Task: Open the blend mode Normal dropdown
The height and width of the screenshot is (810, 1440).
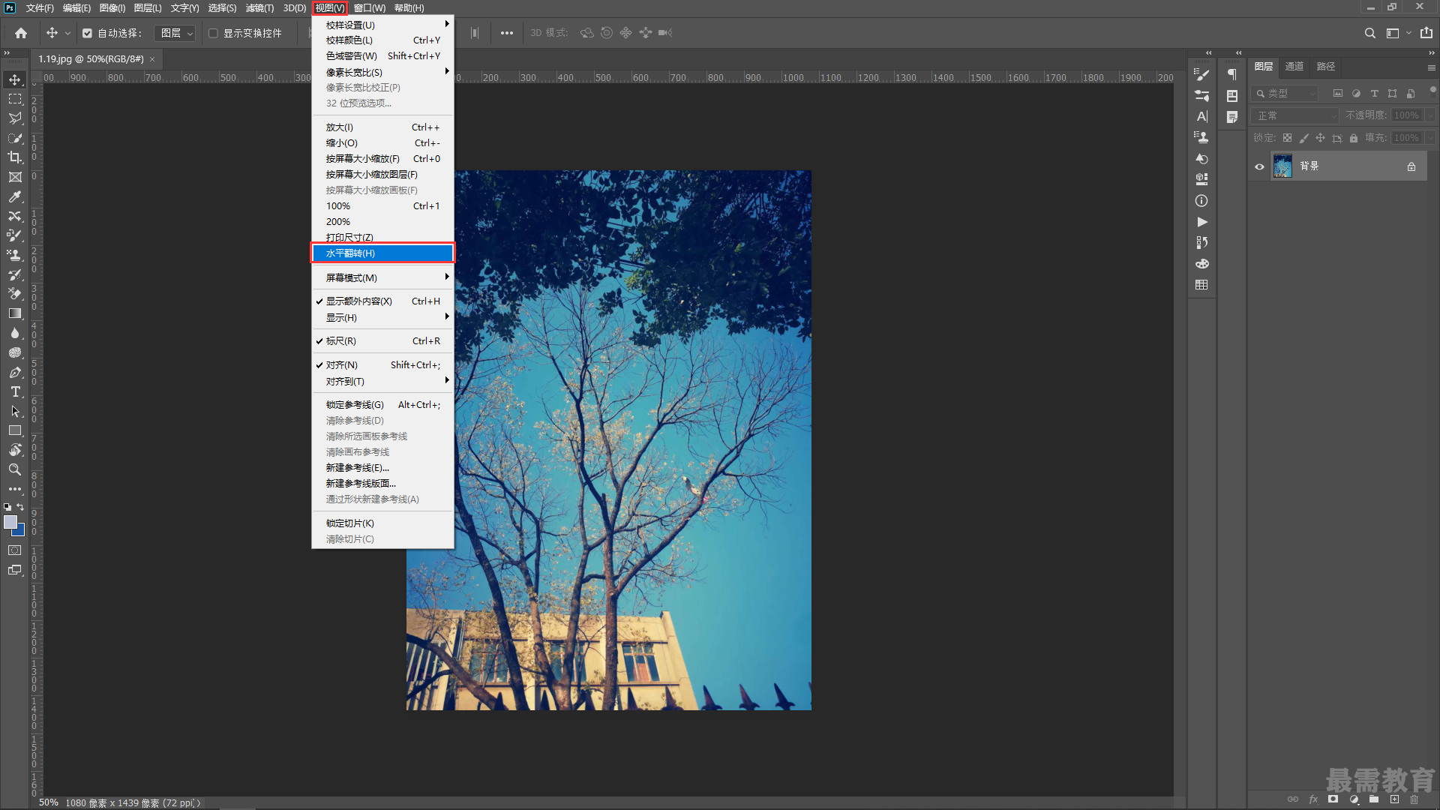Action: point(1294,115)
